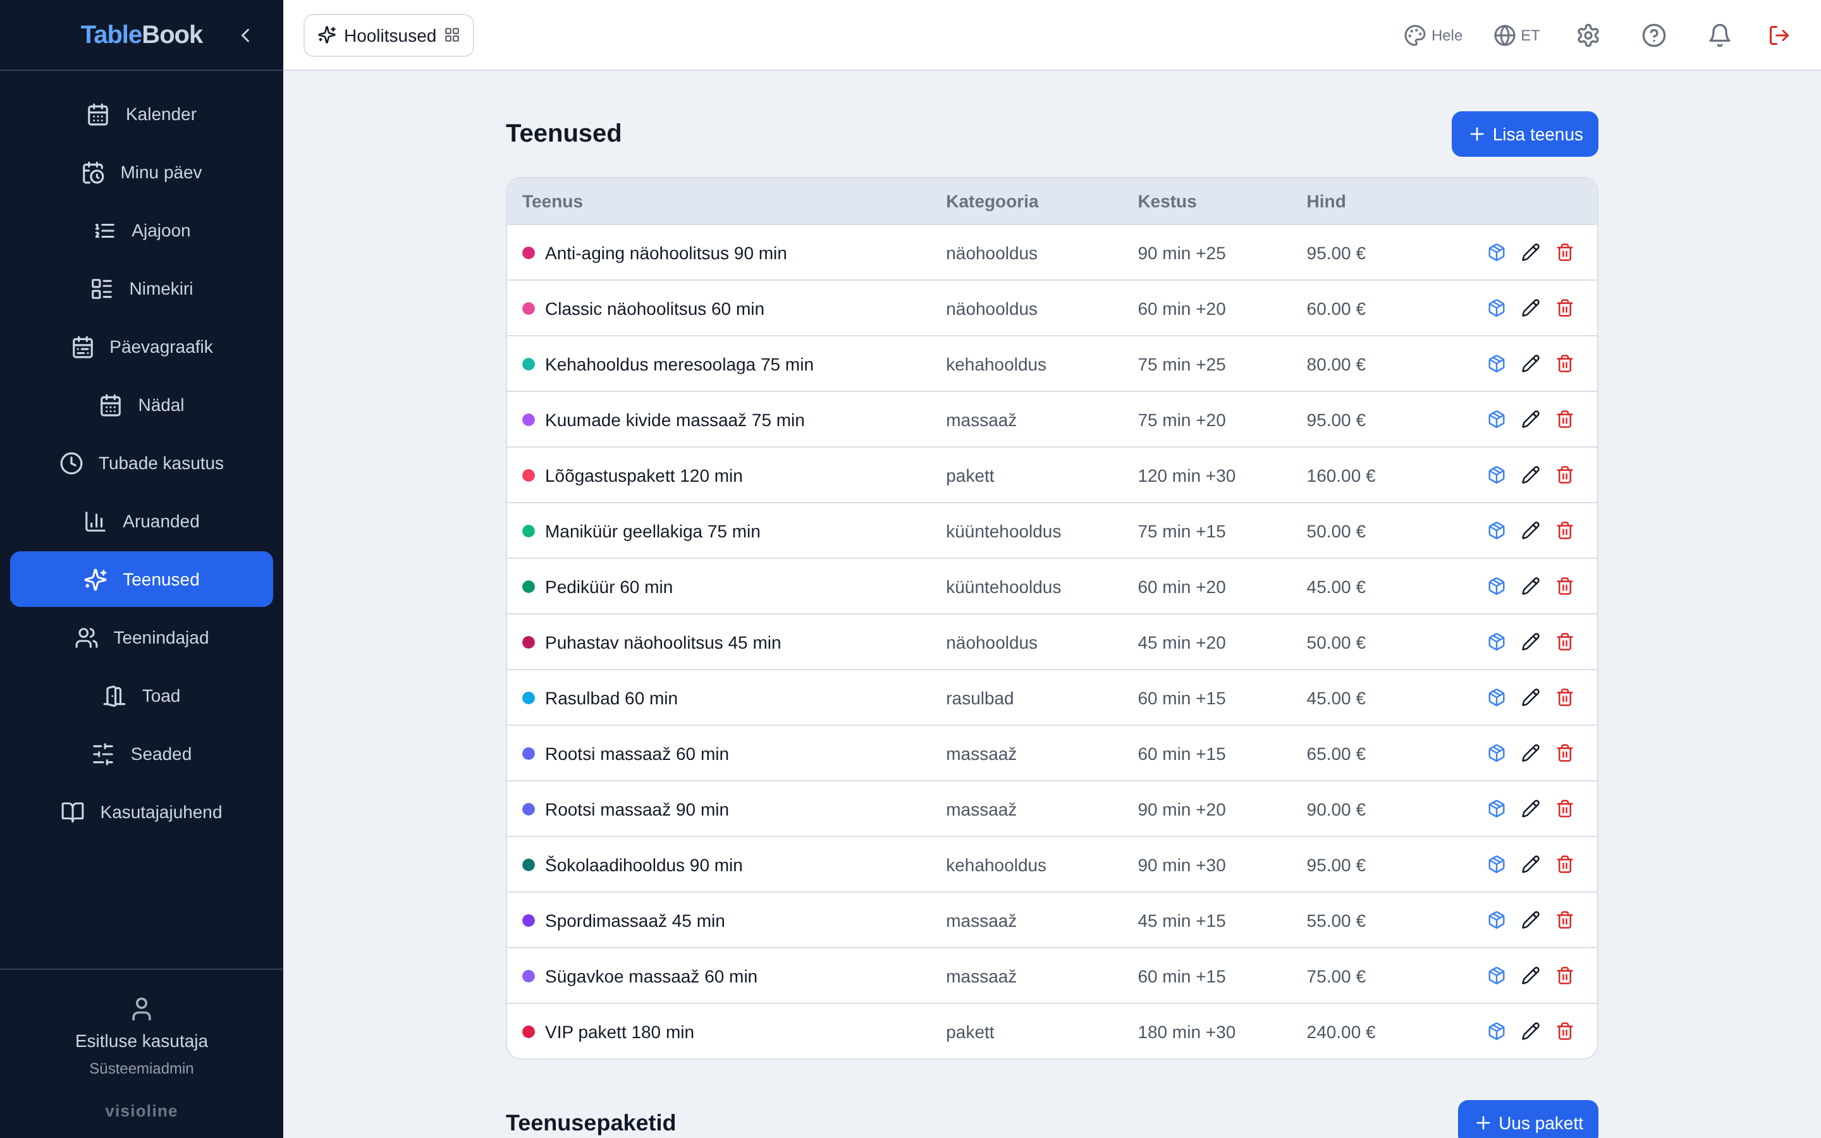Open notifications bell
The height and width of the screenshot is (1138, 1821).
pyautogui.click(x=1719, y=35)
